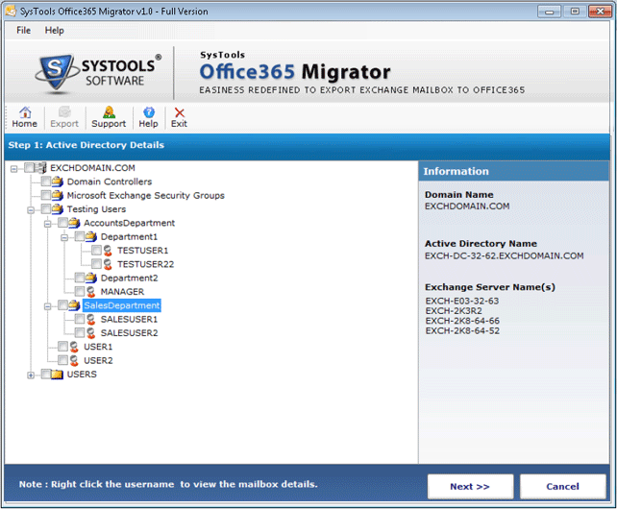The image size is (617, 509).
Task: Click the Home toolbar icon
Action: [24, 112]
